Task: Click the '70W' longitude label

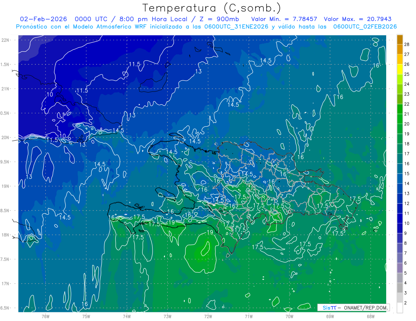Action: (289, 316)
